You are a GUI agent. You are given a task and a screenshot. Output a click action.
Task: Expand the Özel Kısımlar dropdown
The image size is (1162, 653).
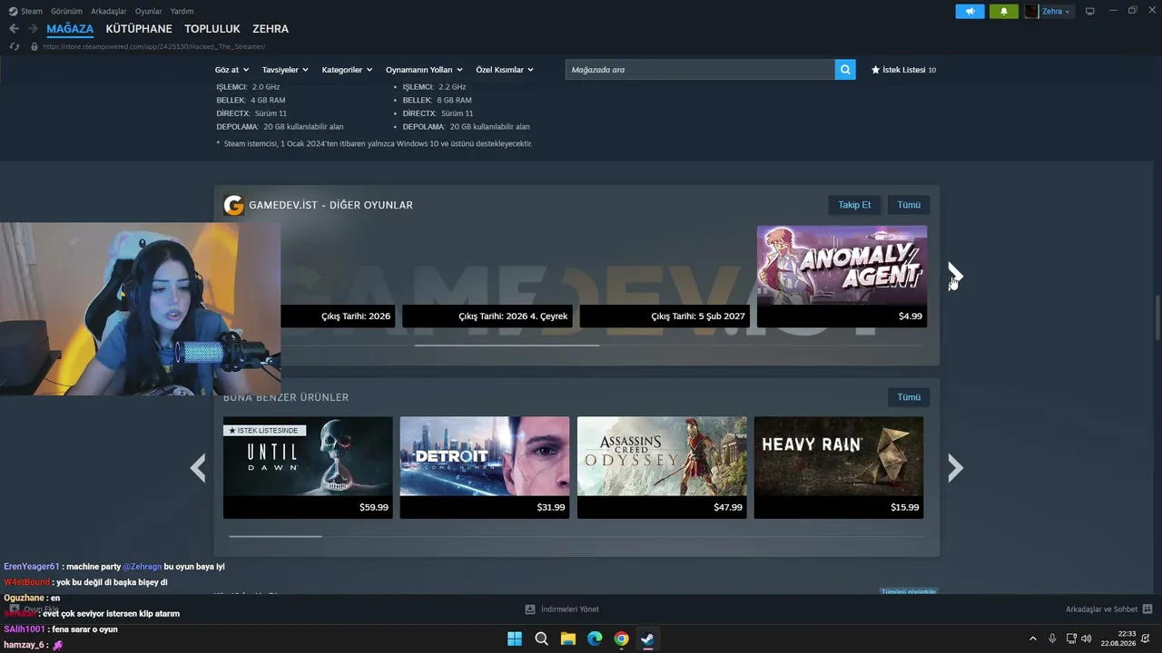coord(505,70)
